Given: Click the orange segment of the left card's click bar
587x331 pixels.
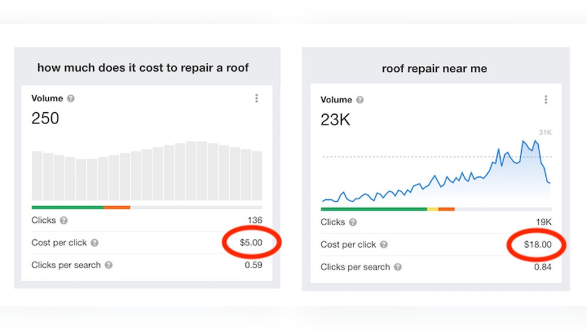Looking at the screenshot, I should tap(117, 208).
